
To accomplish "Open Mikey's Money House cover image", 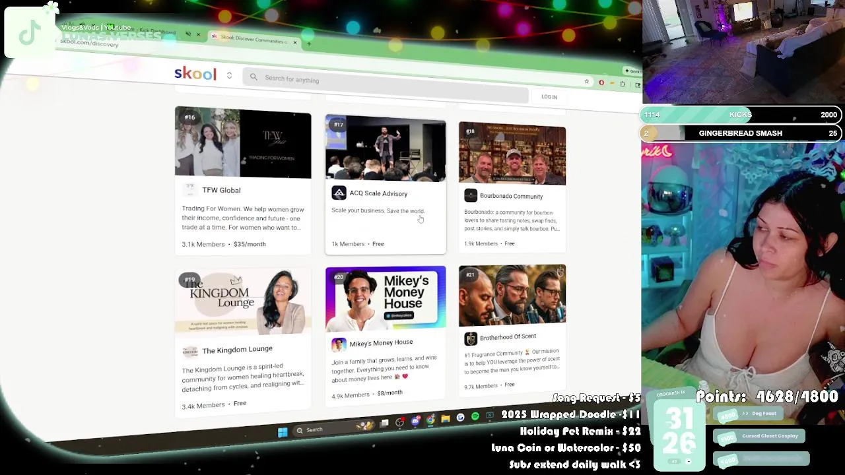I will 386,298.
